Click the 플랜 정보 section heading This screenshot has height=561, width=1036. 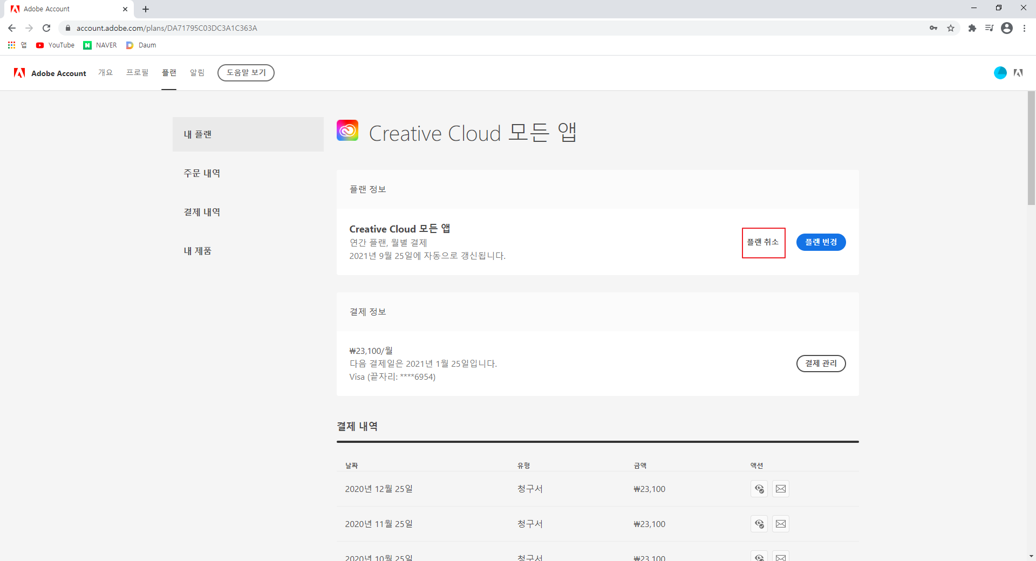pyautogui.click(x=368, y=189)
